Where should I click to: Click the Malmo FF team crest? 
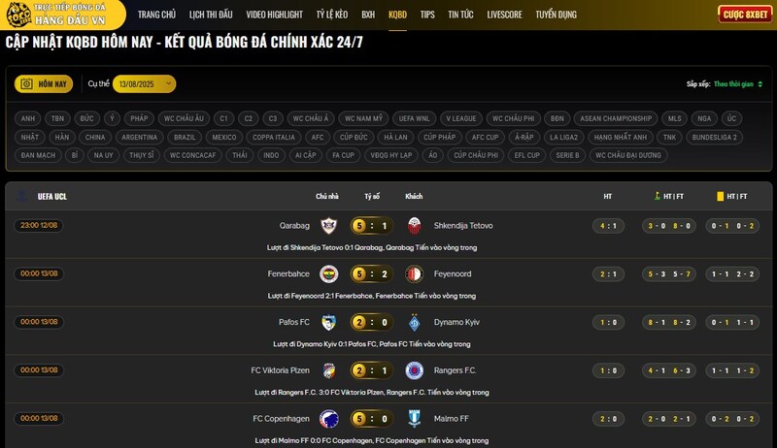tap(415, 418)
